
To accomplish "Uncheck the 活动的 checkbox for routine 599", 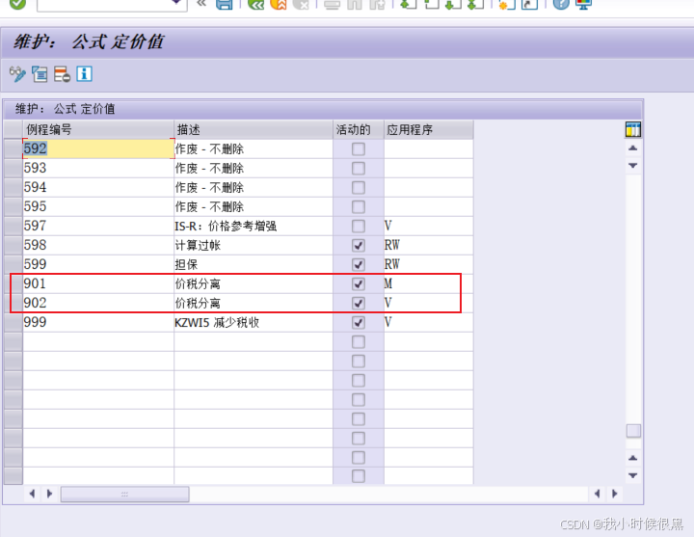I will pyautogui.click(x=359, y=265).
